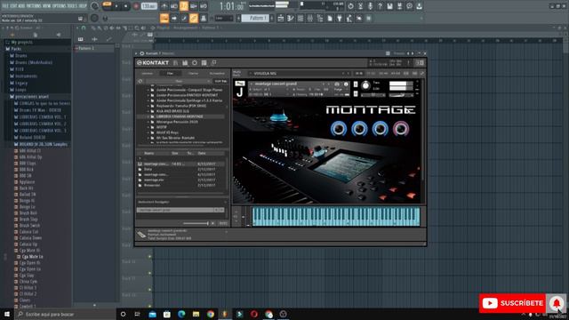This screenshot has height=320, width=569.
Task: Click the Kontakt browser preview volume slider
Action: [196, 223]
